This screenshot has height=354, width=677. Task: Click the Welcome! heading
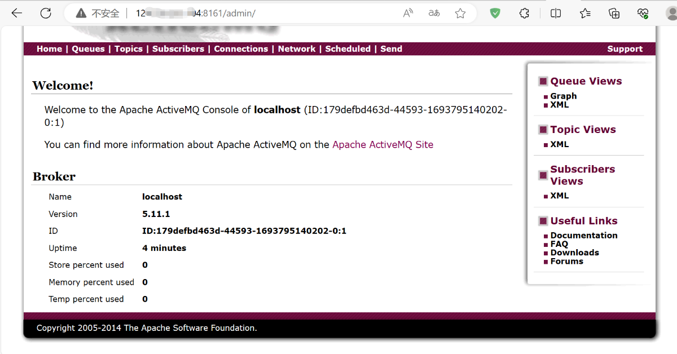pyautogui.click(x=63, y=86)
